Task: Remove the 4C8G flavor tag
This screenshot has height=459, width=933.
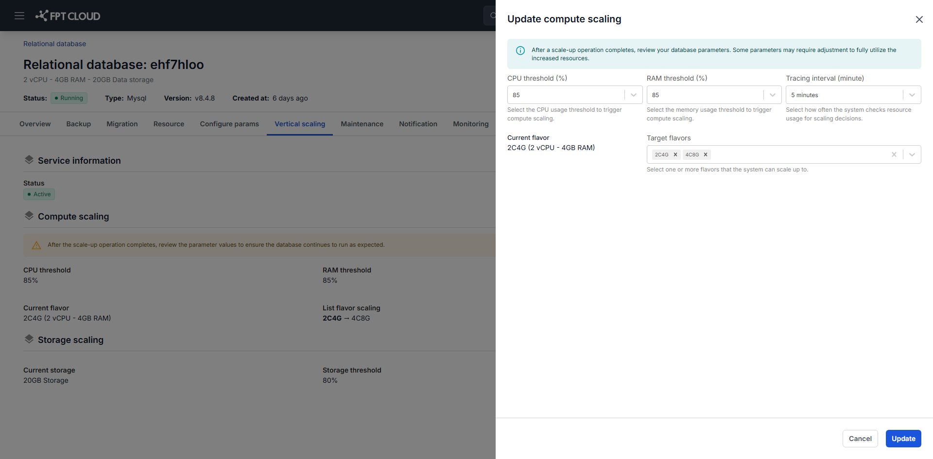Action: 706,154
